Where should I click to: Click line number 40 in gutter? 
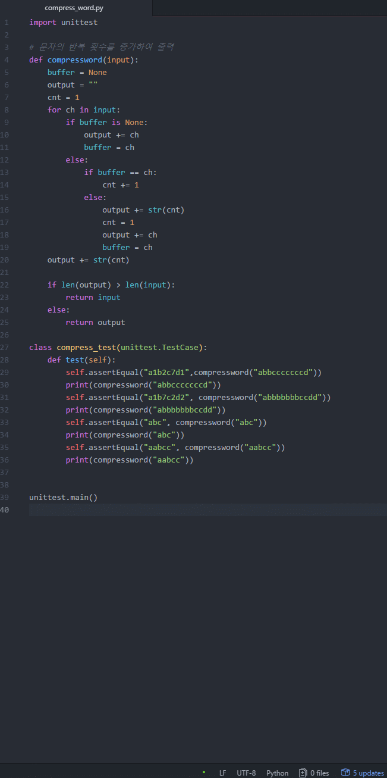tap(5, 510)
